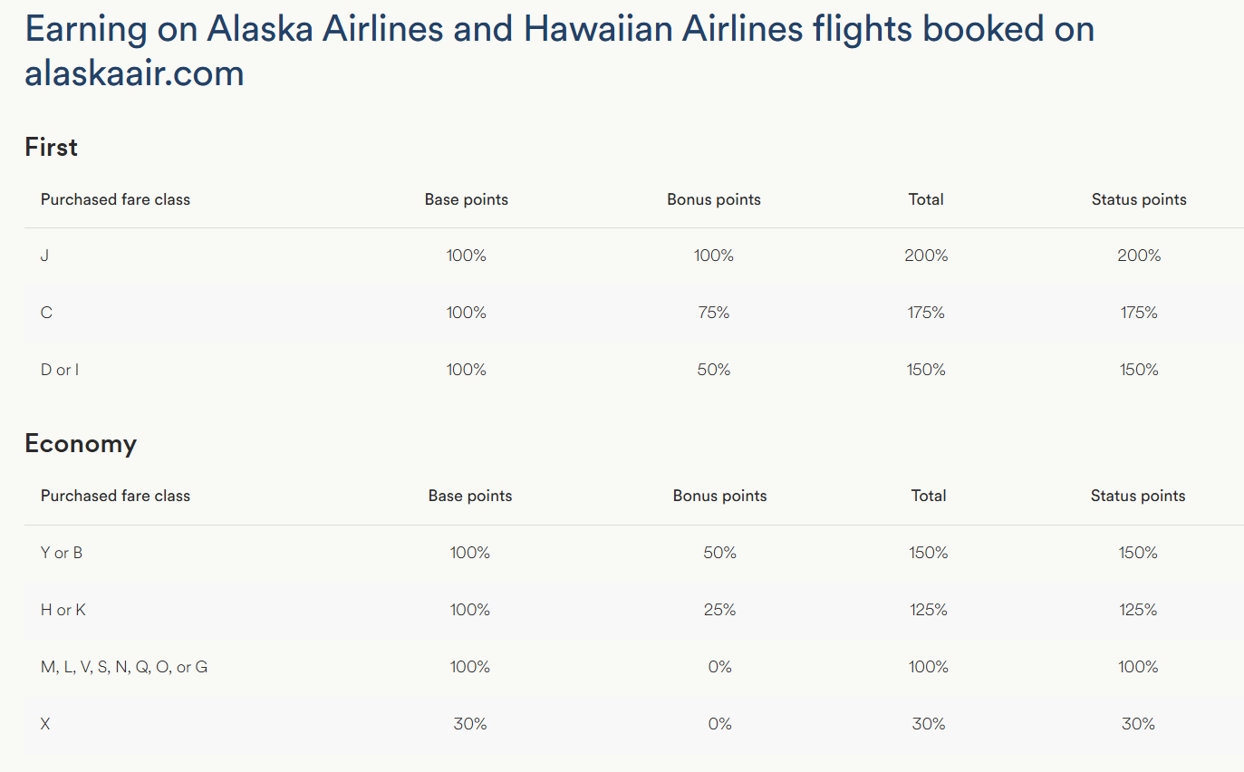Select the First section heading
This screenshot has height=772, width=1244.
pyautogui.click(x=51, y=147)
